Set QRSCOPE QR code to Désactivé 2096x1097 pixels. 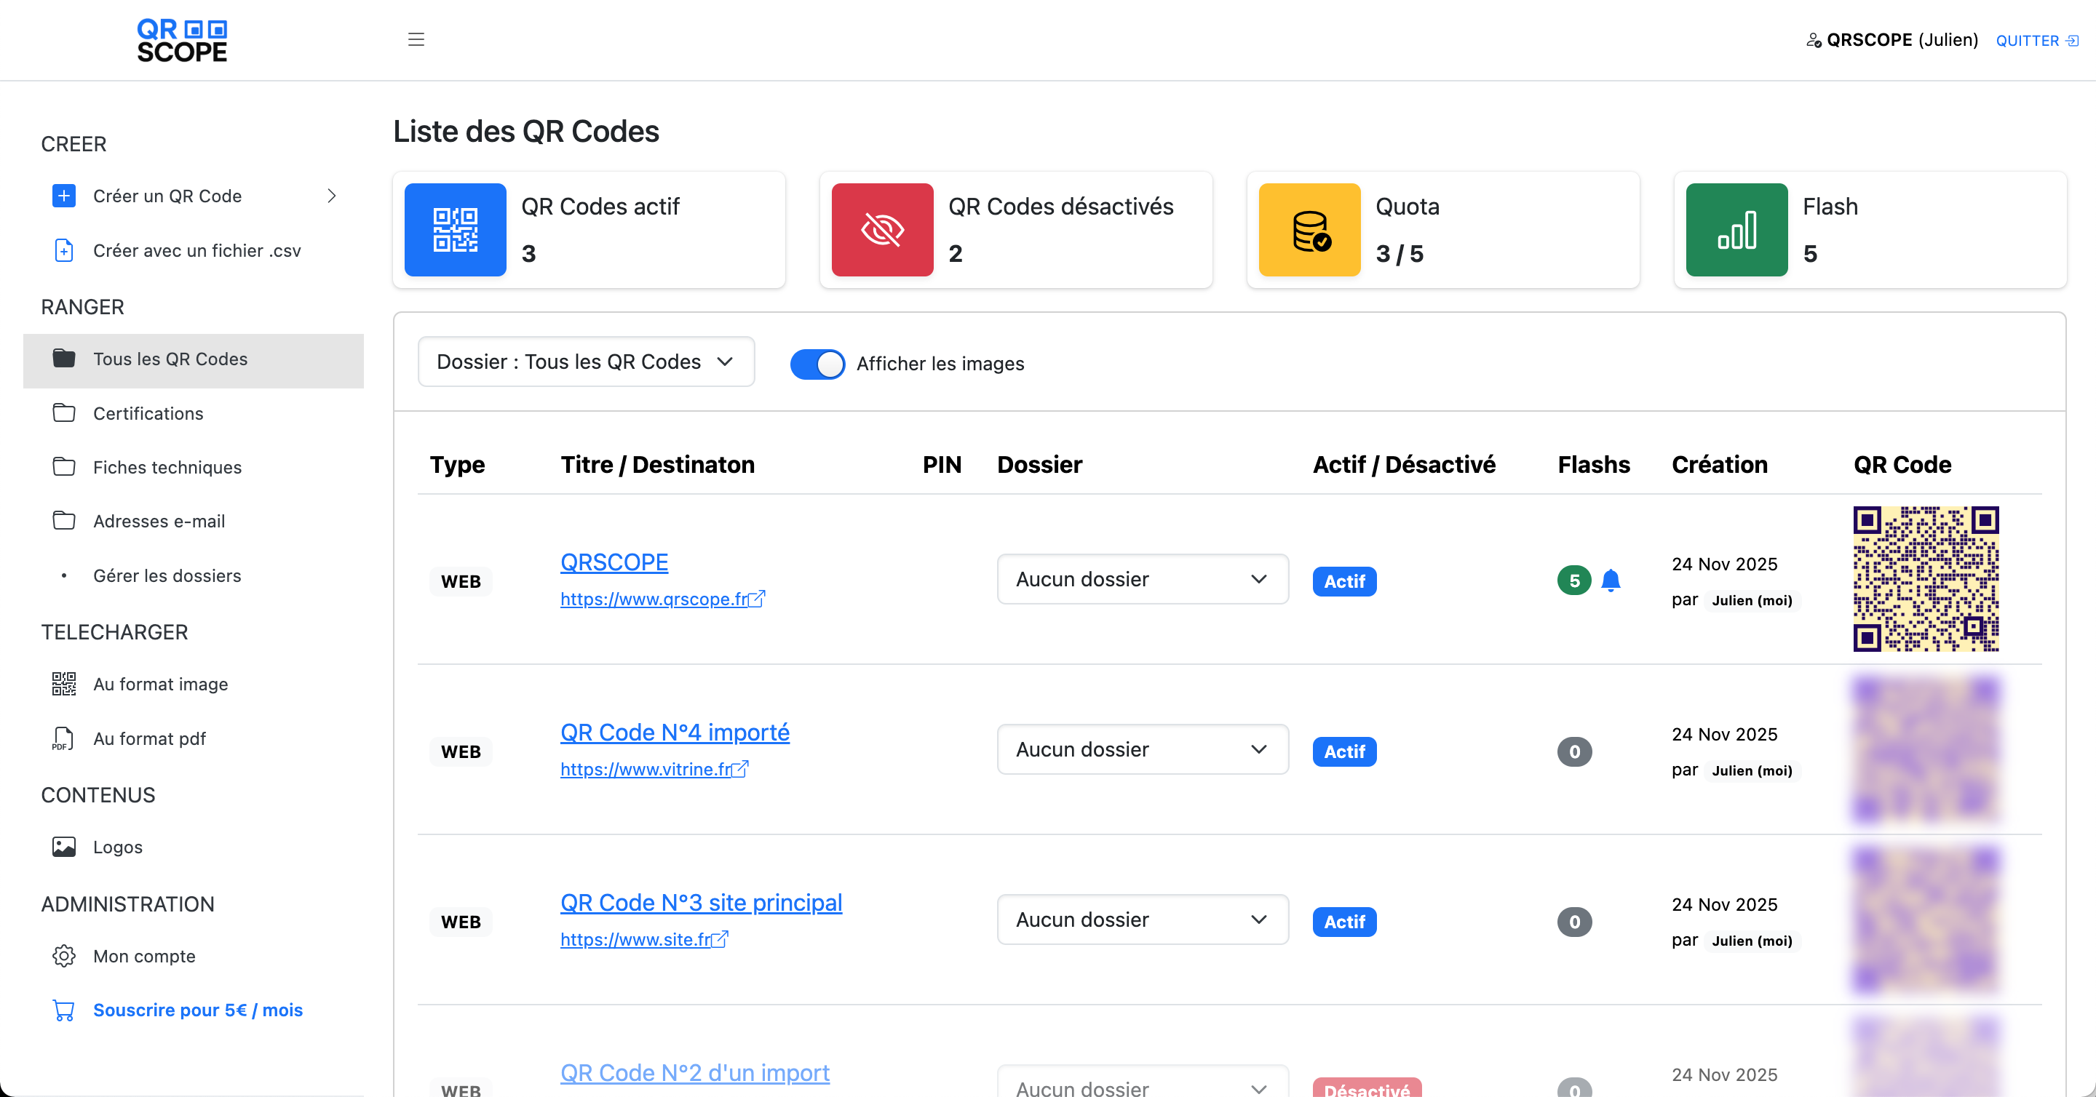(1343, 581)
